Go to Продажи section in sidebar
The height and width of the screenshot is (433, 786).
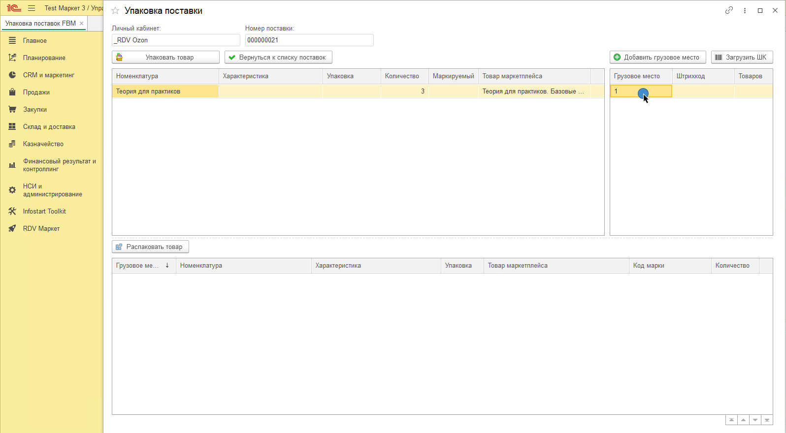point(36,93)
